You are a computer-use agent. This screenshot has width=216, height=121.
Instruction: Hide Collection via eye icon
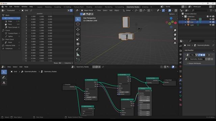coord(210,16)
